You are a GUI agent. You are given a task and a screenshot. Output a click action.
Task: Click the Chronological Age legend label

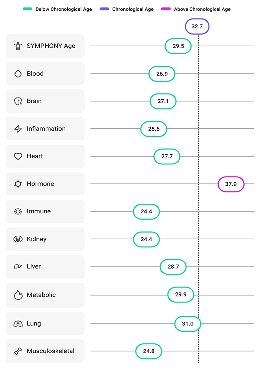click(x=133, y=9)
